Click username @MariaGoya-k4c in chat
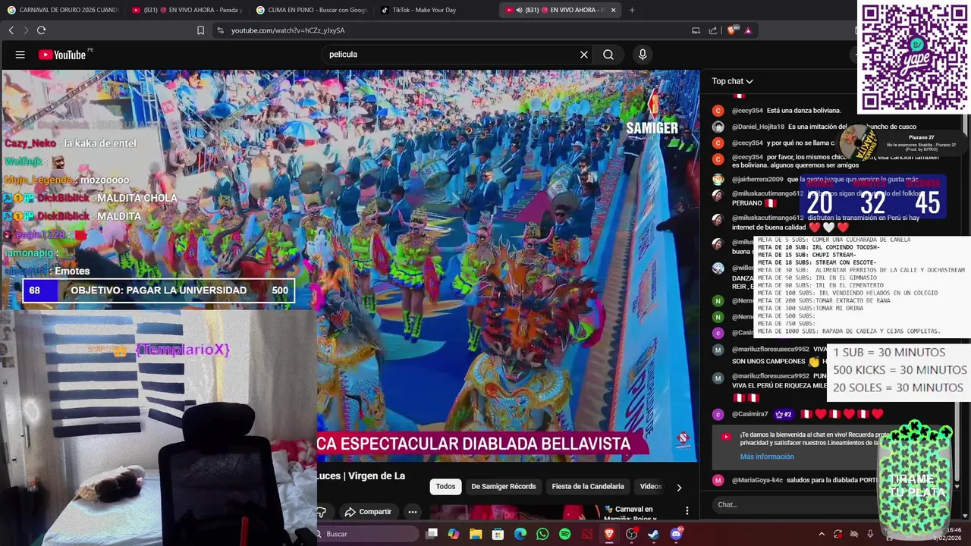 (x=757, y=480)
